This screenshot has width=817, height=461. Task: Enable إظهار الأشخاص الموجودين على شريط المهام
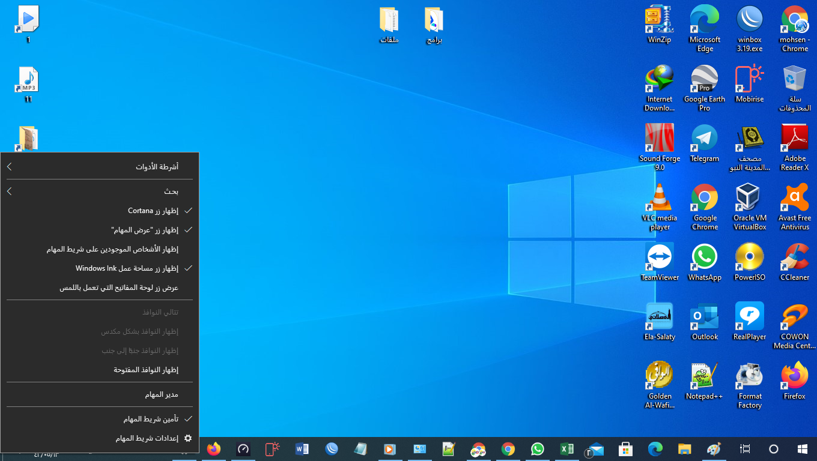click(x=100, y=249)
